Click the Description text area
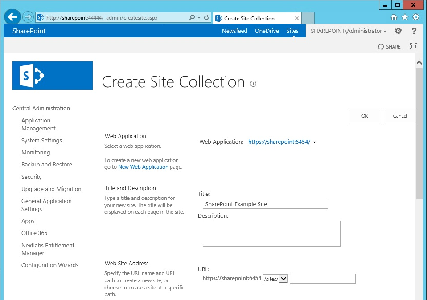The height and width of the screenshot is (300, 427). click(271, 234)
